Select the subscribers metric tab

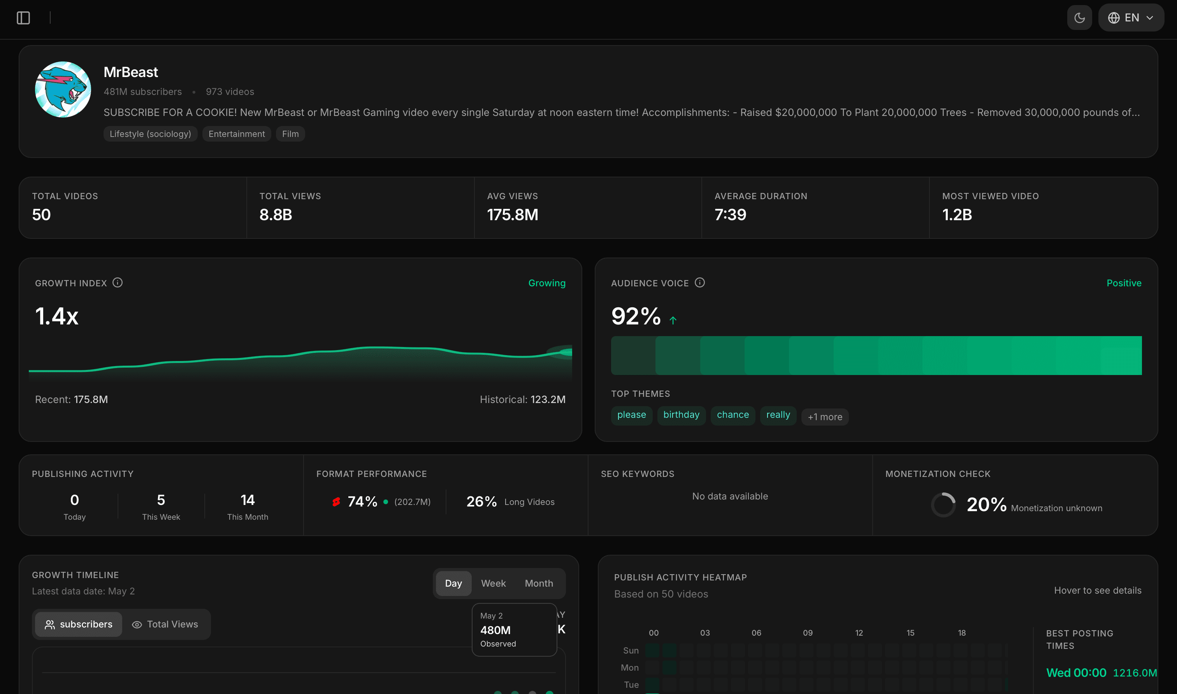[x=79, y=624]
